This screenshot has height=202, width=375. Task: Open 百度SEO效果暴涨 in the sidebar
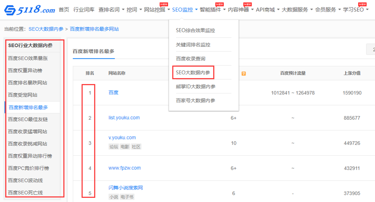(28, 58)
